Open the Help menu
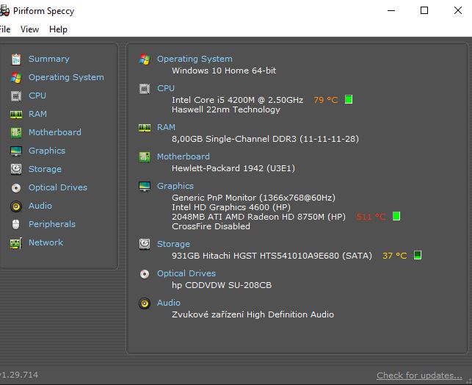The height and width of the screenshot is (385, 472). (58, 29)
